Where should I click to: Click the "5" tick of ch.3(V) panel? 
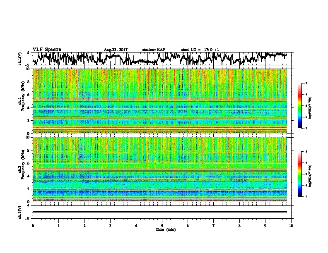click(28, 206)
